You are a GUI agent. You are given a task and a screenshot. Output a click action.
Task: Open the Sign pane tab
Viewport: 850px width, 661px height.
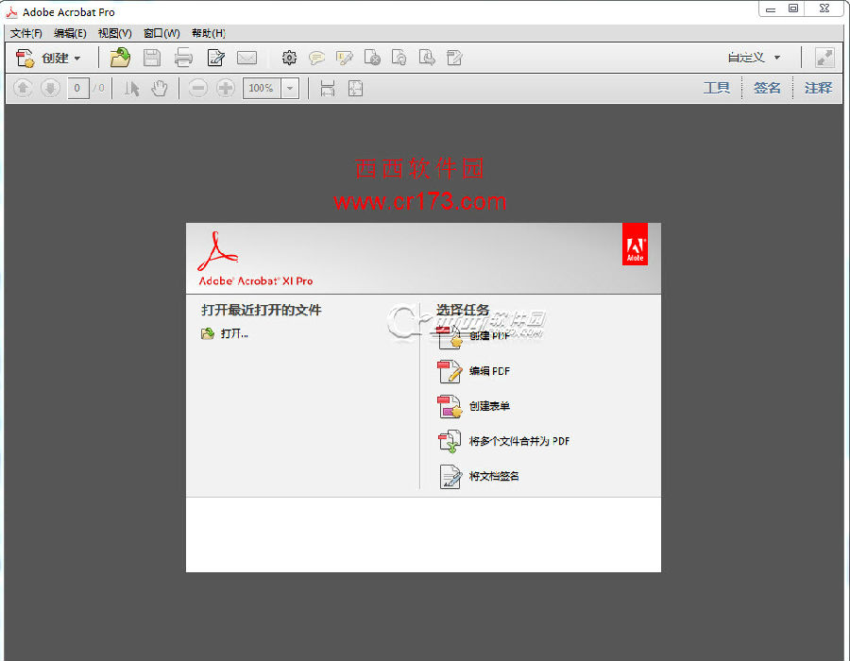767,88
